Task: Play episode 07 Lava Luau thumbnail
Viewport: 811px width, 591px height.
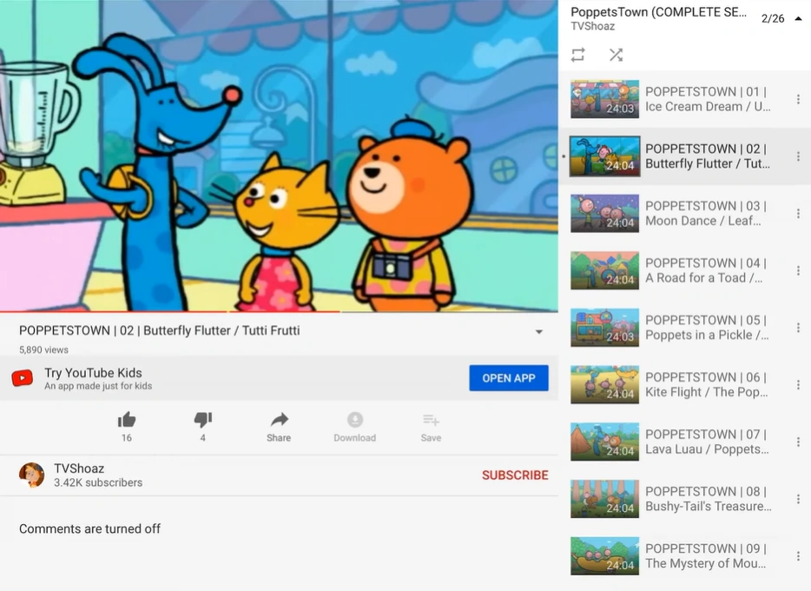Action: [x=604, y=442]
